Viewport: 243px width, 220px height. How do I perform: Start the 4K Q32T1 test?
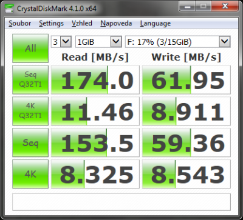[x=30, y=111]
